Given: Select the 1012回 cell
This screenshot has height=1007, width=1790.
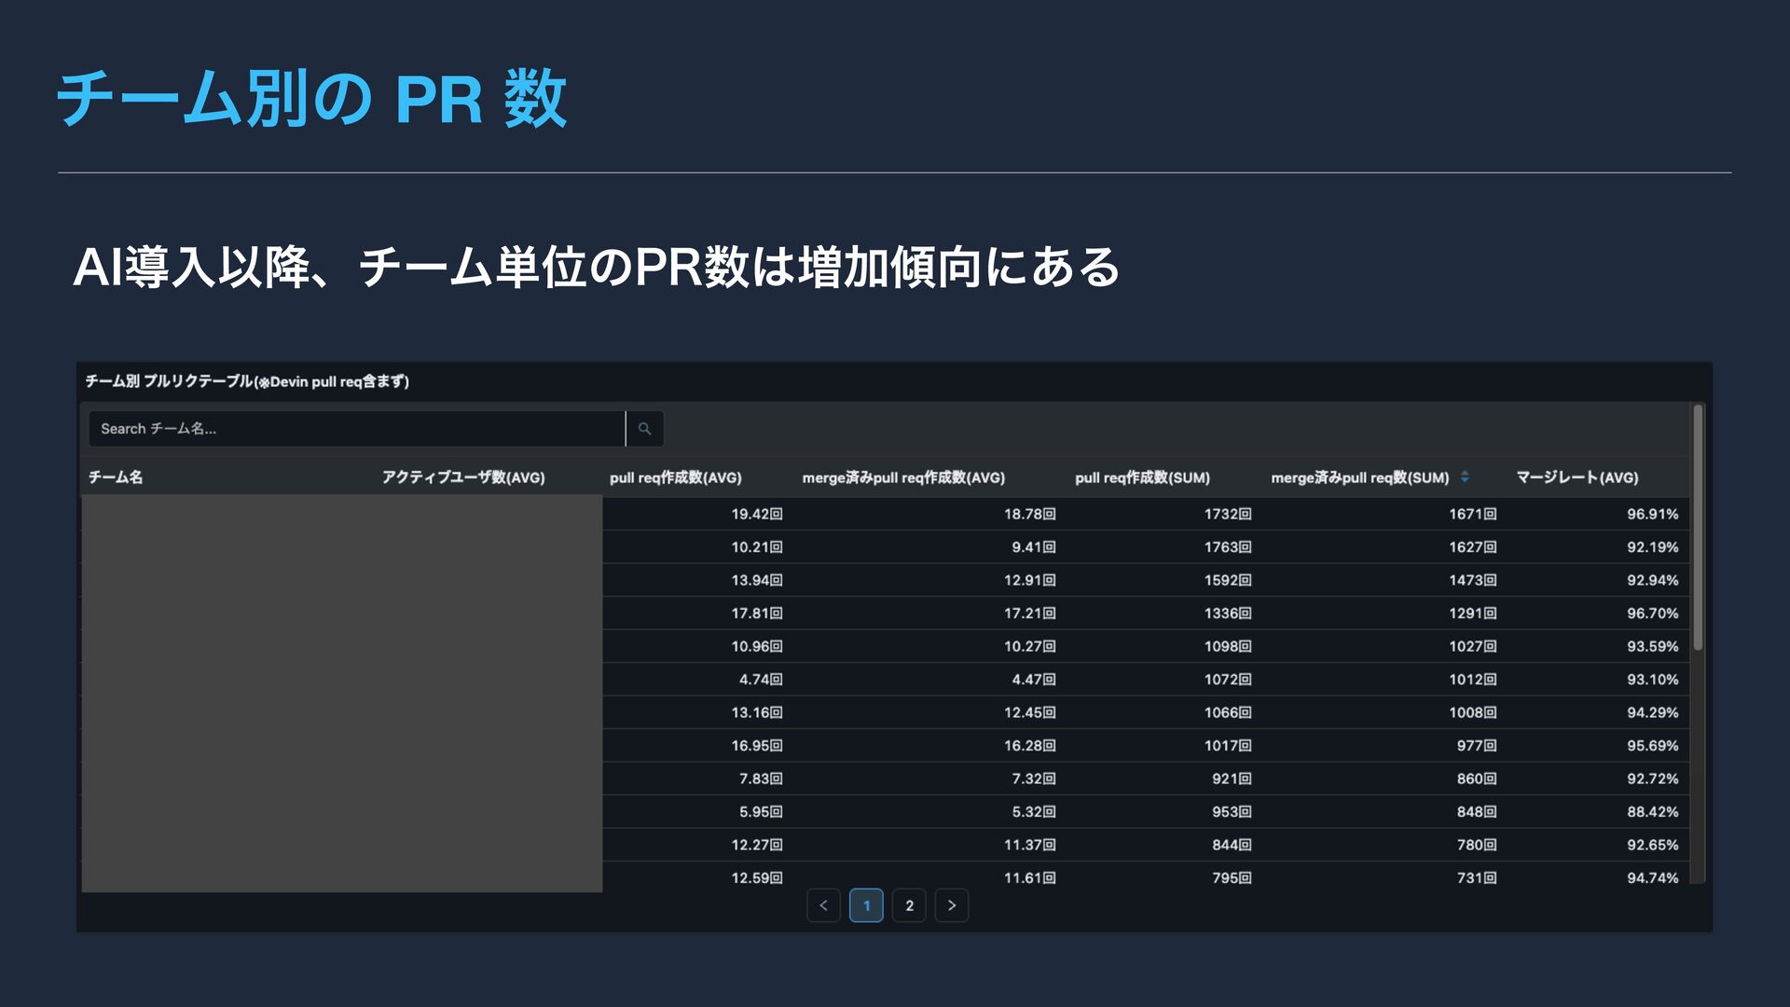Looking at the screenshot, I should [x=1473, y=680].
